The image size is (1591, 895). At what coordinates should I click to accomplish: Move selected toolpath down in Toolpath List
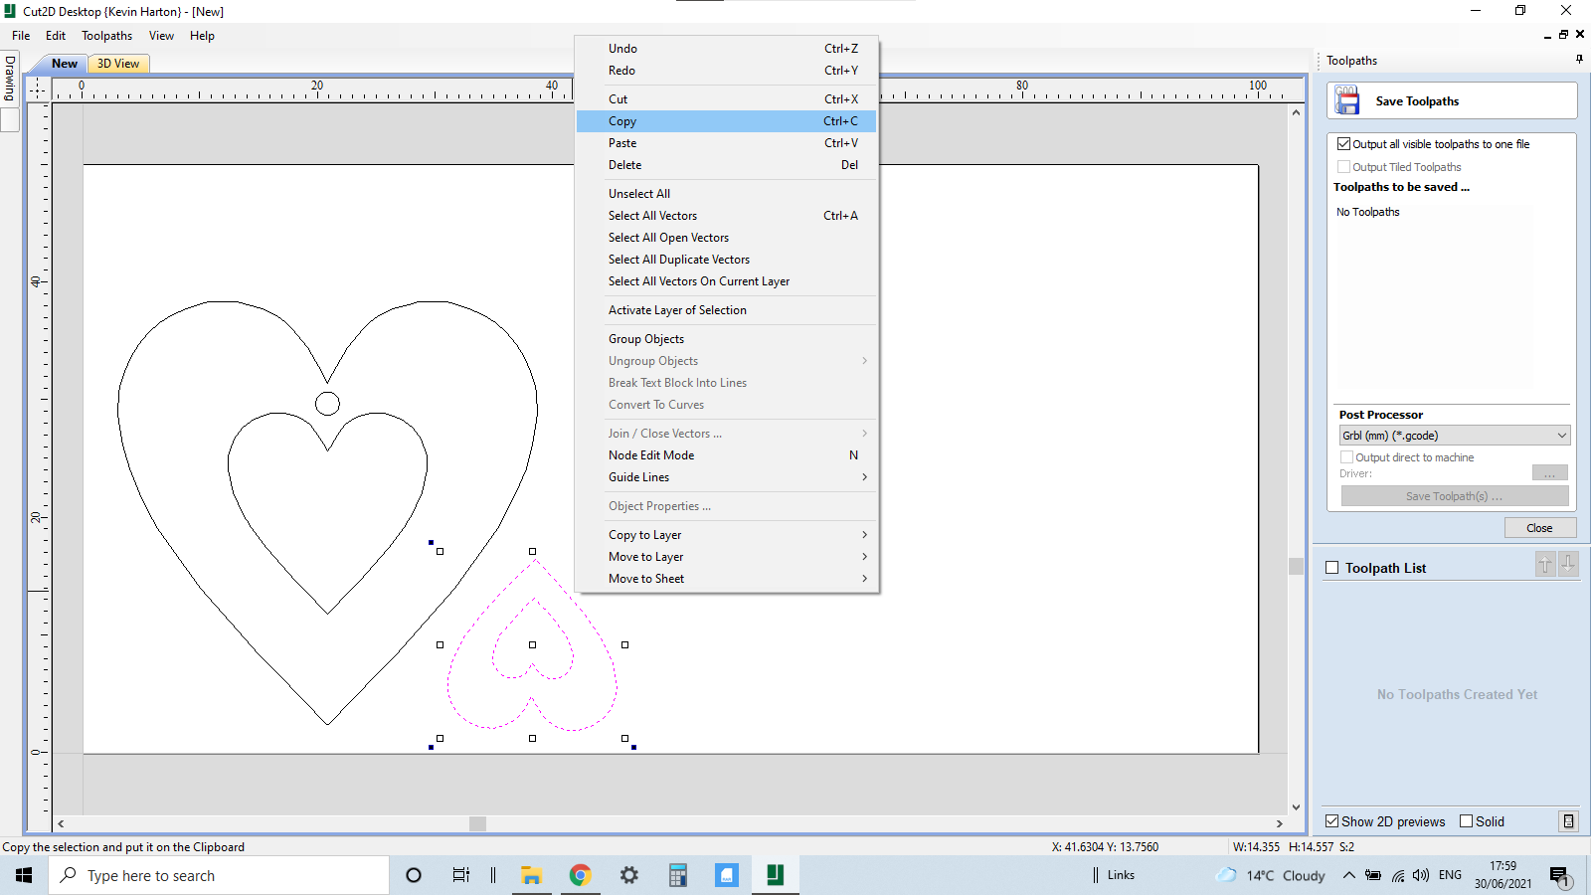[x=1568, y=564]
